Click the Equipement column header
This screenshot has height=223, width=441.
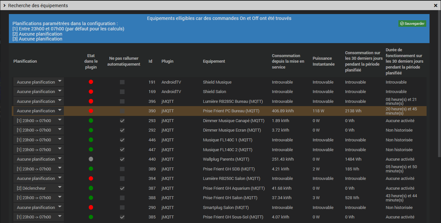(214, 61)
